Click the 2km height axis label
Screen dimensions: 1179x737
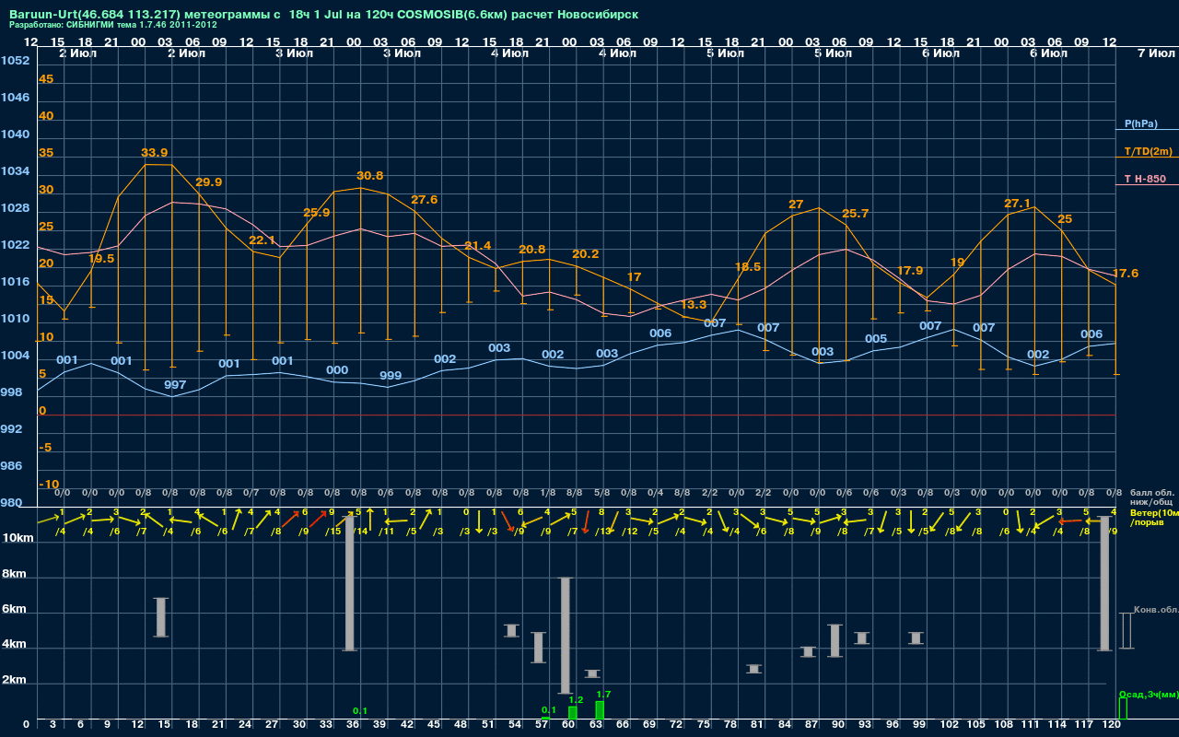[x=14, y=682]
